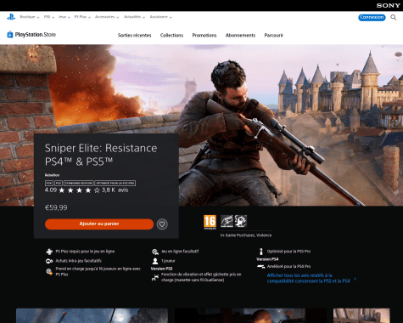The height and width of the screenshot is (323, 403).
Task: Click the optional online play icon
Action: coord(155,252)
